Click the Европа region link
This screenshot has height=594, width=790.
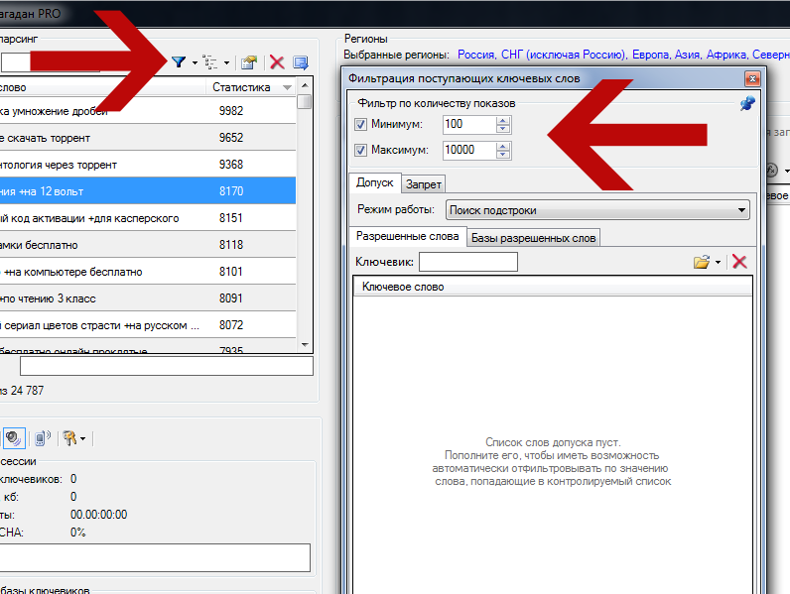651,55
